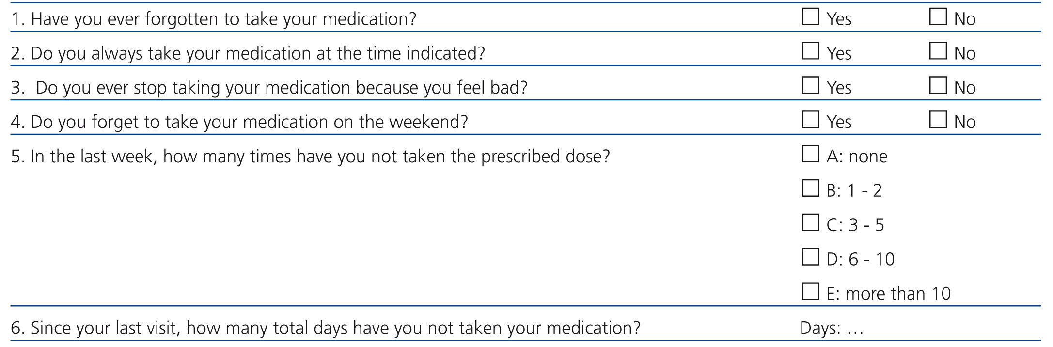Click question 4 text about the weekend
1053x347 pixels.
(239, 122)
